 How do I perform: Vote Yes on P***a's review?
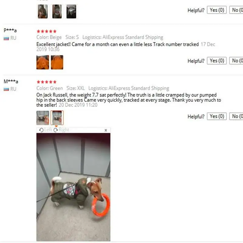[217, 61]
